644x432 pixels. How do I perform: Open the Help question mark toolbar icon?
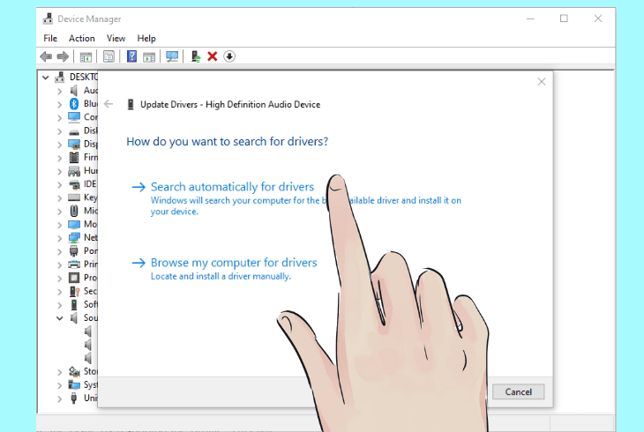click(x=131, y=56)
